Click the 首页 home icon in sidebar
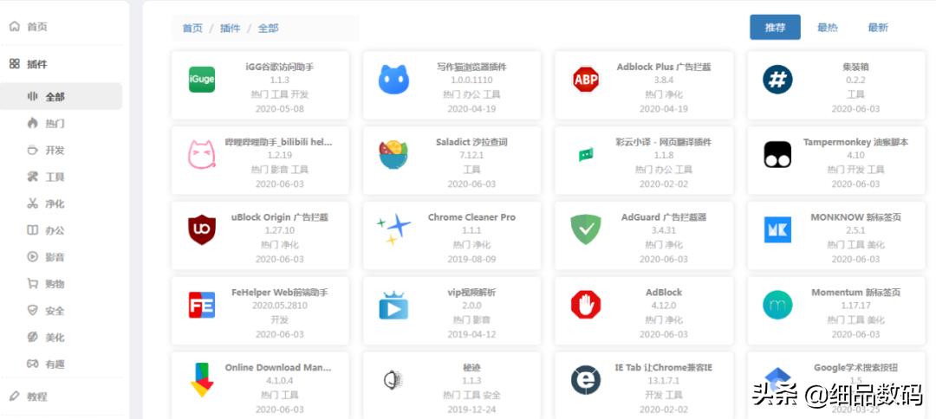 pyautogui.click(x=15, y=27)
